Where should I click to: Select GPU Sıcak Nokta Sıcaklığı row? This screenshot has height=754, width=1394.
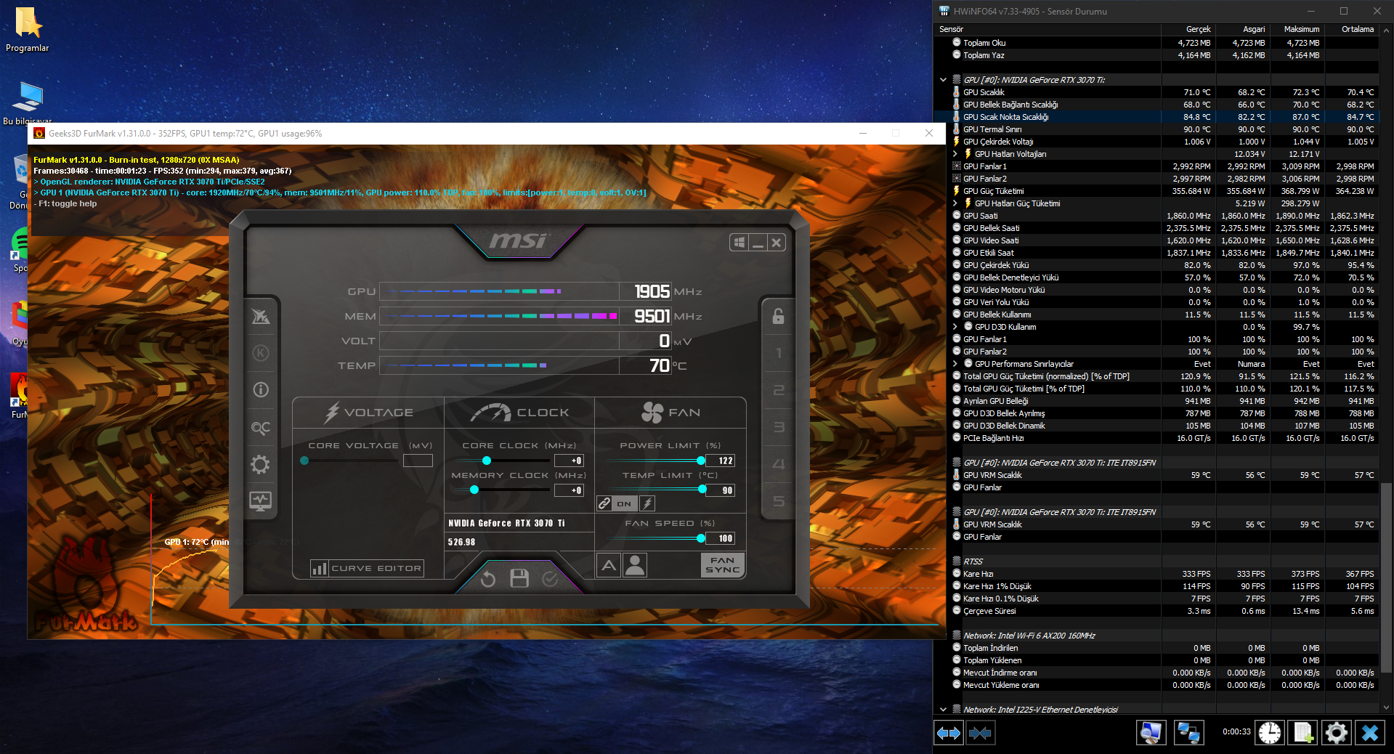(x=1156, y=117)
